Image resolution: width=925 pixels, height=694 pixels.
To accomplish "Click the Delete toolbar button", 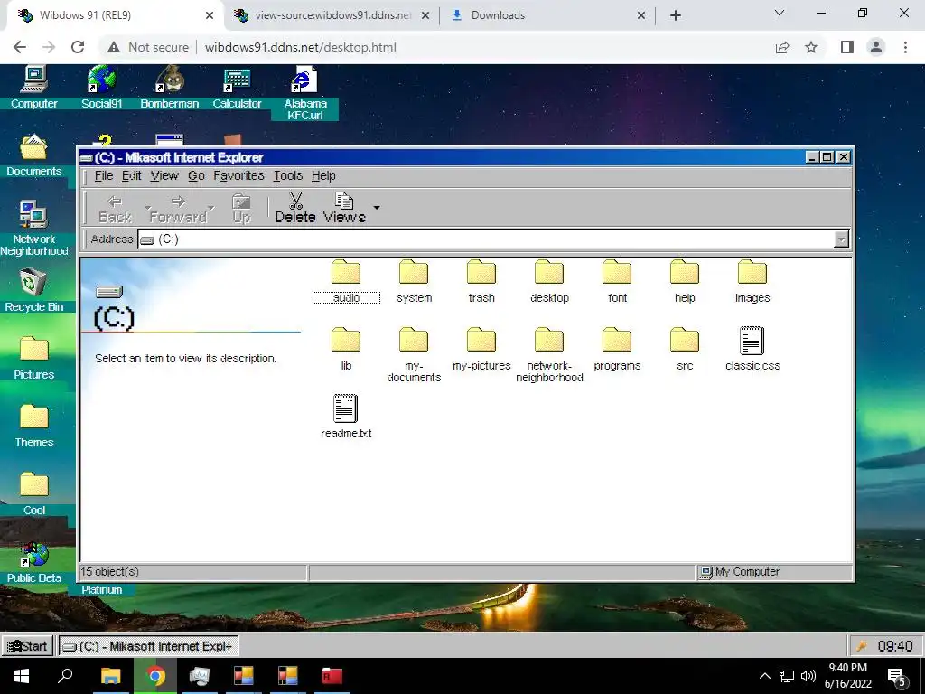I will (295, 209).
